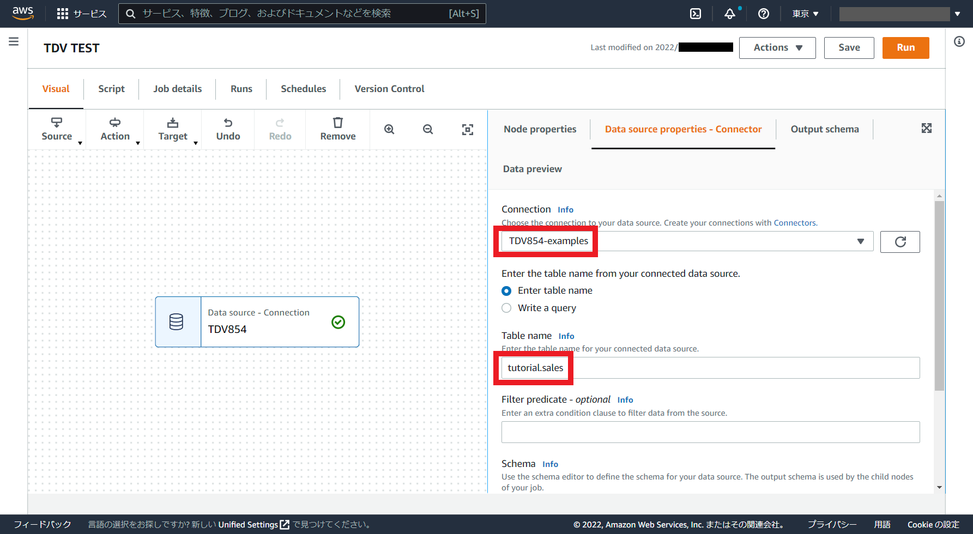This screenshot has width=973, height=534.
Task: Click the green check status on the TDV854 node
Action: (x=338, y=322)
